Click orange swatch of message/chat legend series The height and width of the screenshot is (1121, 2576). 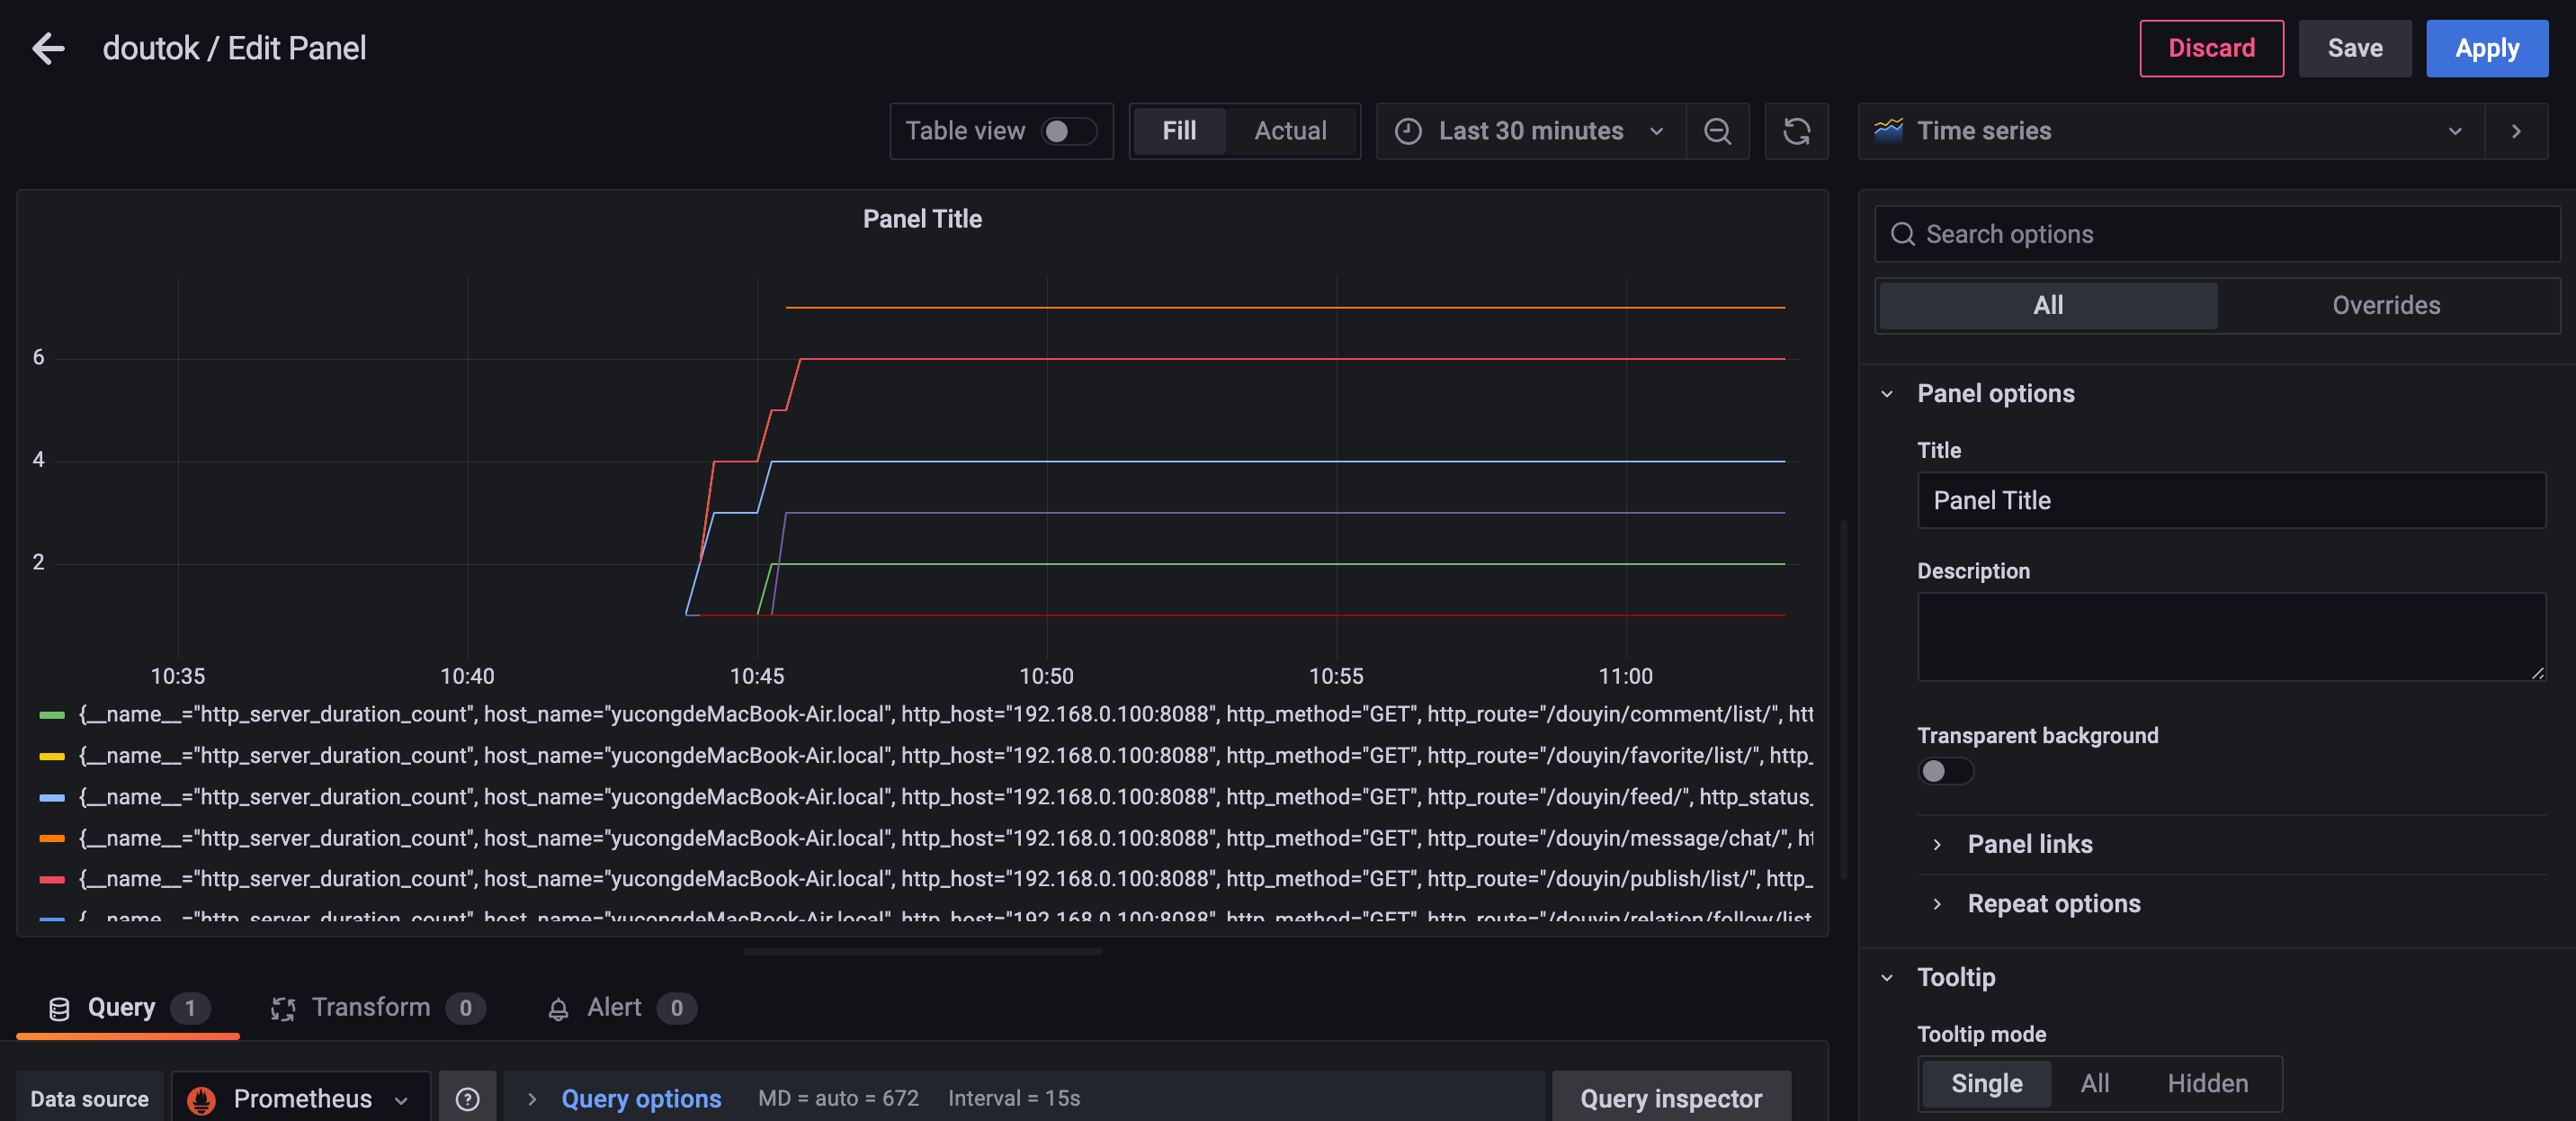click(x=52, y=838)
